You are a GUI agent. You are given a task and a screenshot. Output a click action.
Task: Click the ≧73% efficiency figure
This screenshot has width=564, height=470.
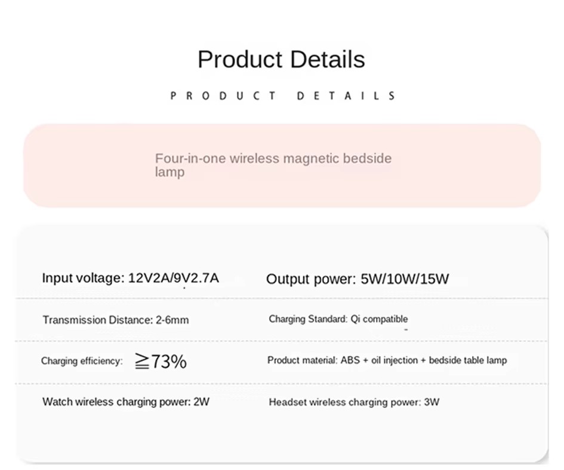click(160, 361)
